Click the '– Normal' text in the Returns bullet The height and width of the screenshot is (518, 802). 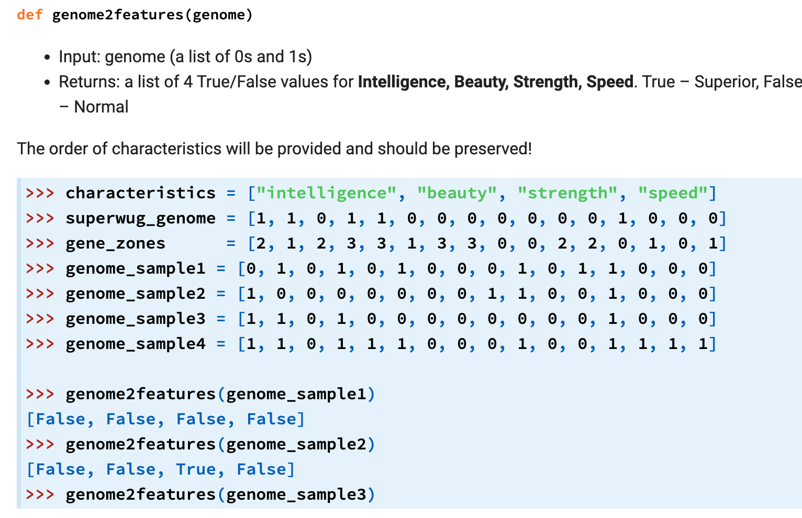pyautogui.click(x=94, y=107)
